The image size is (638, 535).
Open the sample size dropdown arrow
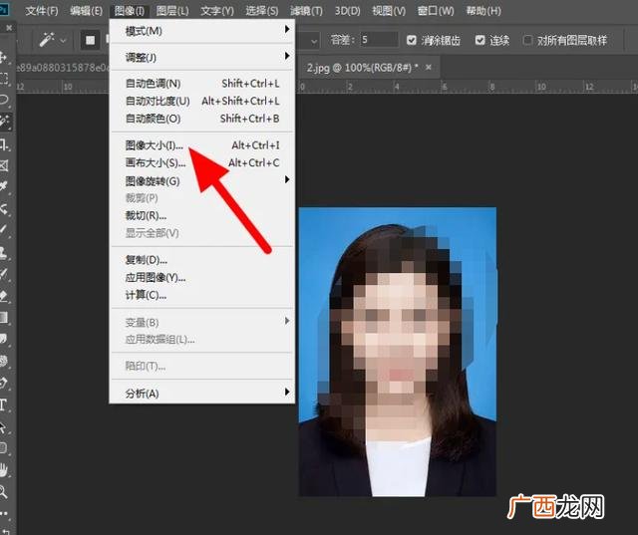(314, 41)
